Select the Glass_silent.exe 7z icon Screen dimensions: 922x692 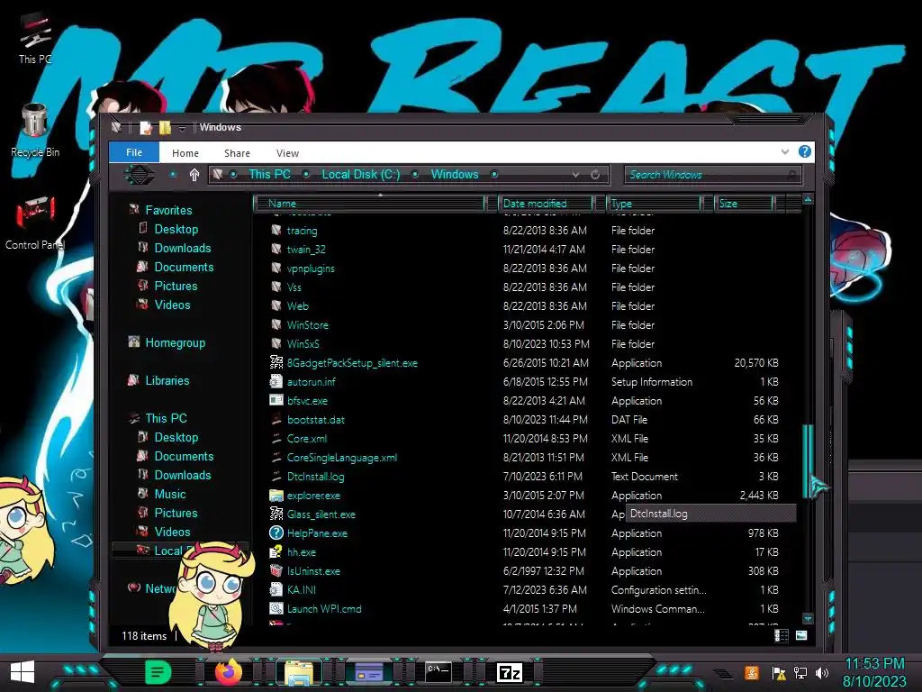276,514
